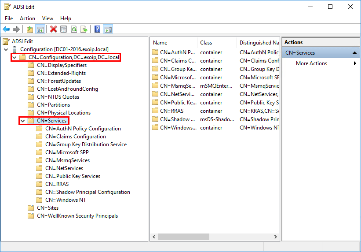This screenshot has height=252, width=361.
Task: Click folder icon of CN=RRAS list row
Action: coord(155,111)
